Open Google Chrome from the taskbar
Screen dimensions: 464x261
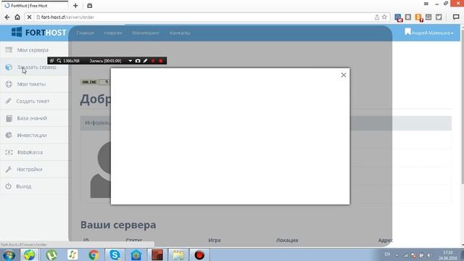tap(94, 254)
